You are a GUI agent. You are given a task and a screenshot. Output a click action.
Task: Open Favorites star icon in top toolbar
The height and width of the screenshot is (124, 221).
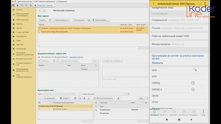tap(18, 6)
